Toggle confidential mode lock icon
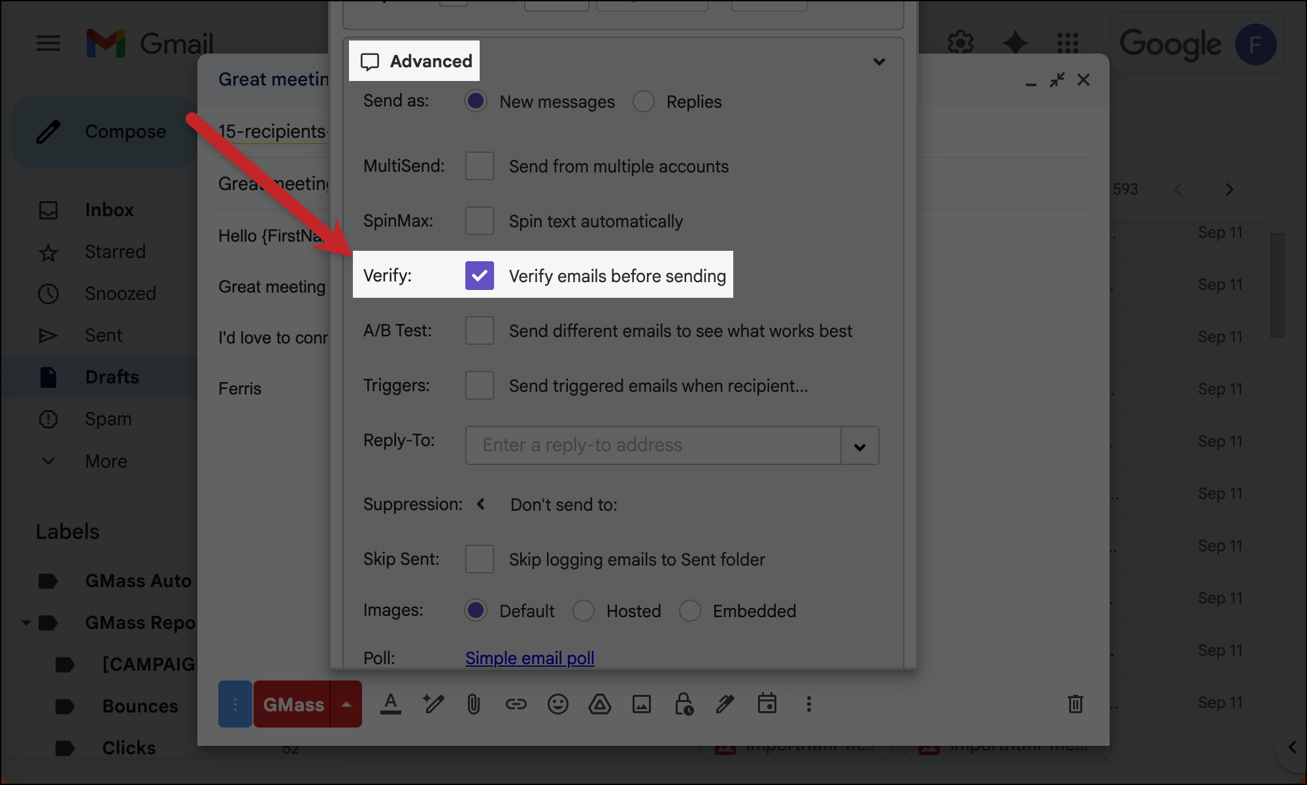This screenshot has width=1307, height=785. click(x=684, y=704)
